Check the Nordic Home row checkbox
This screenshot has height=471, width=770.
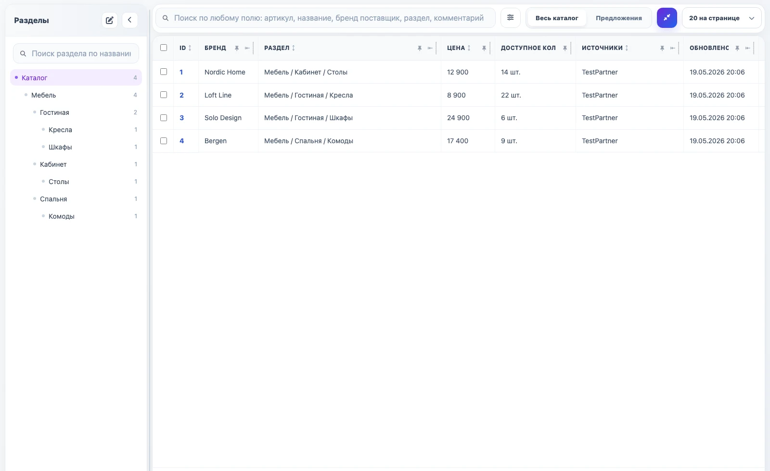click(164, 72)
